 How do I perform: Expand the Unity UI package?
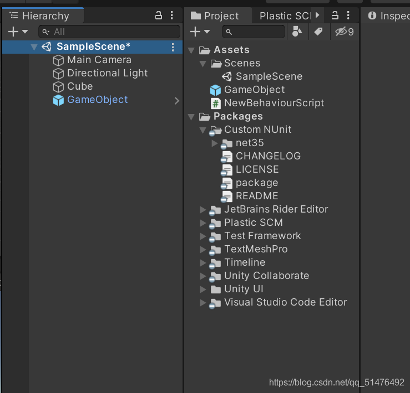tap(203, 289)
